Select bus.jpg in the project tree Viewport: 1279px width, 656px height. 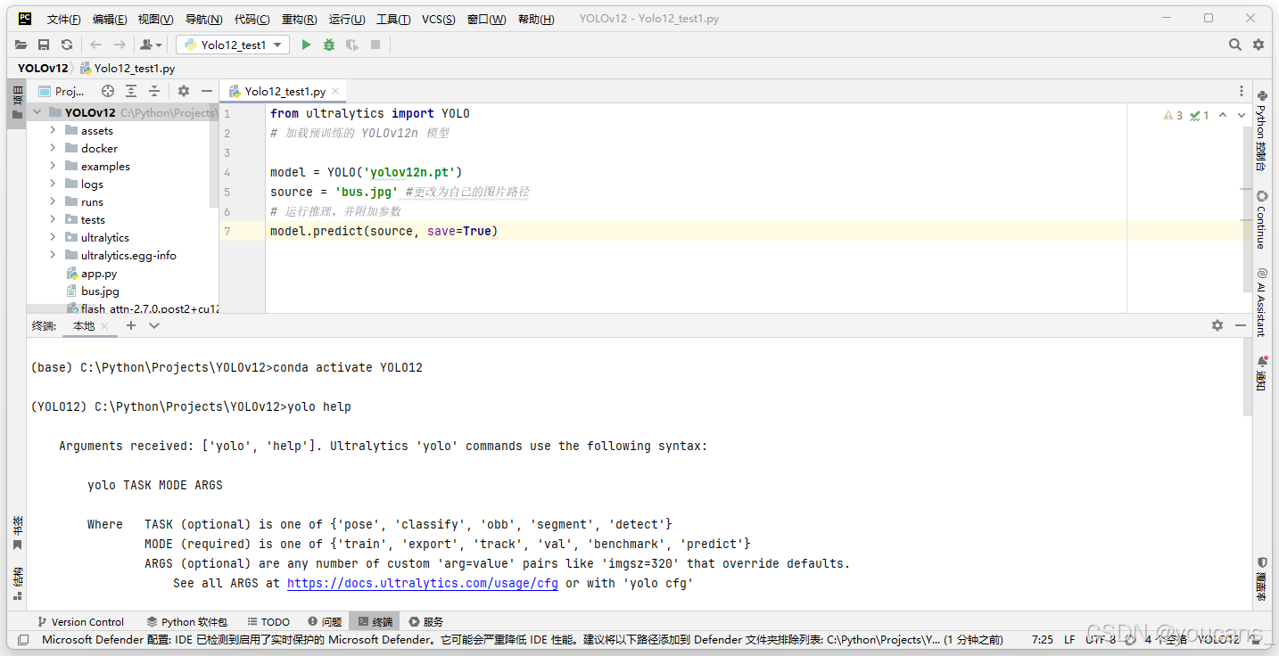(x=99, y=291)
